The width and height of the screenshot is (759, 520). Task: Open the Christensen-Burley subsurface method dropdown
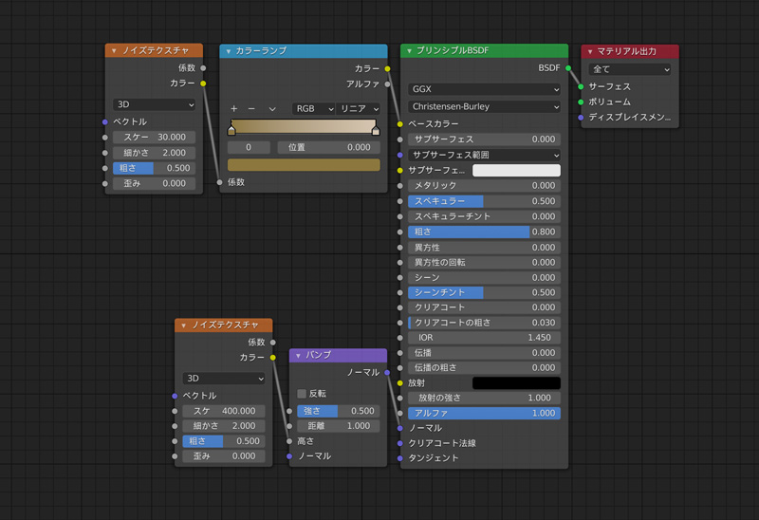point(484,107)
